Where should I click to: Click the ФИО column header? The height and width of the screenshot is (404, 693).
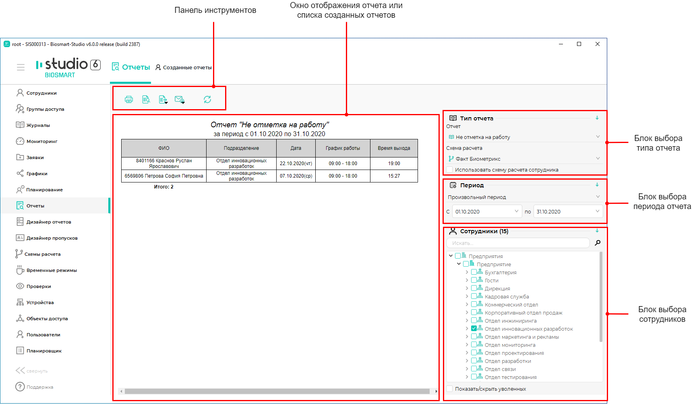[x=164, y=148]
